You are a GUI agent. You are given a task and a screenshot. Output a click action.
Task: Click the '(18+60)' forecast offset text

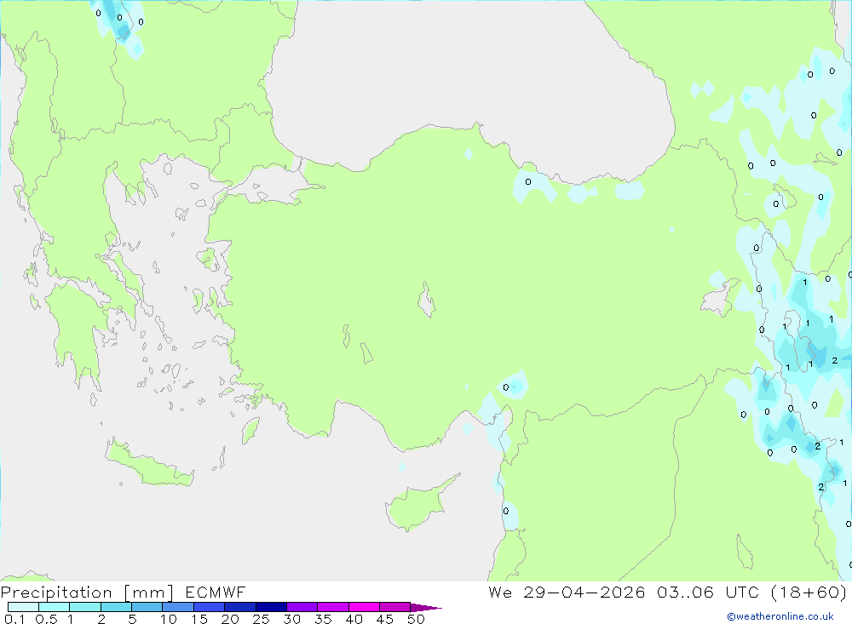[x=809, y=592]
